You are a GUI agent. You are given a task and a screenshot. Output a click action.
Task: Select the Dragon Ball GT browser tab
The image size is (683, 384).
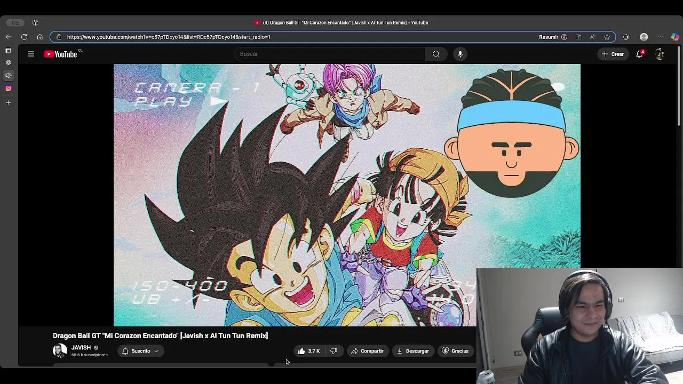[x=341, y=22]
